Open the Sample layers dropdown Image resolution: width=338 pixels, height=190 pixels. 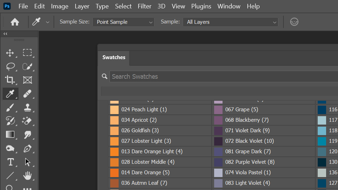[x=230, y=22]
